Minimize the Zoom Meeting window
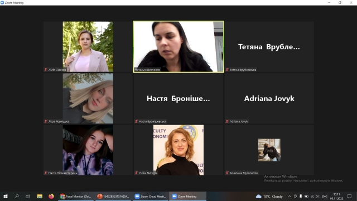Image resolution: width=357 pixels, height=201 pixels. 329,3
